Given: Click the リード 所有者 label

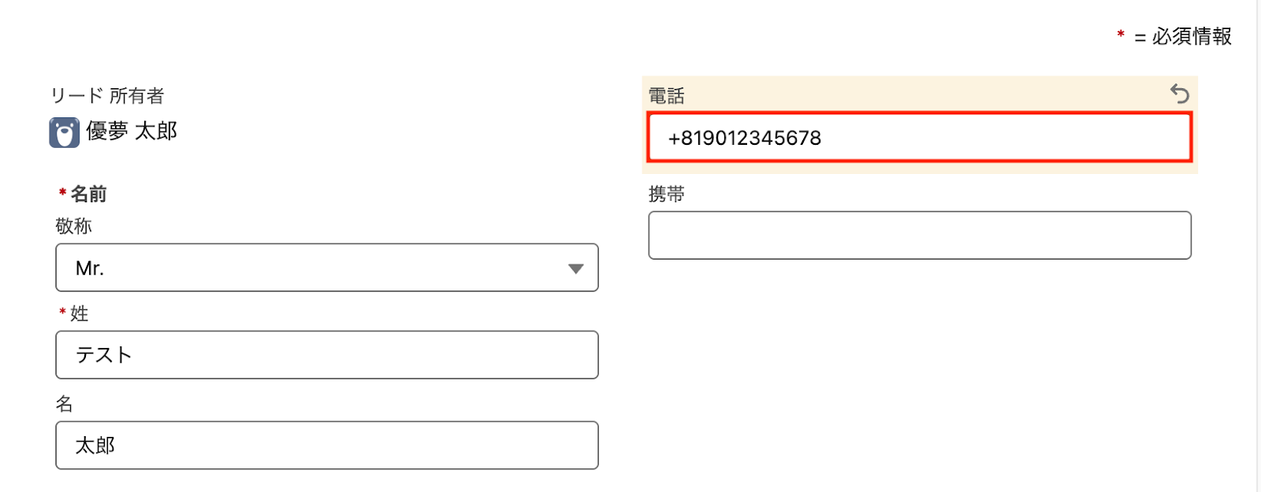Looking at the screenshot, I should point(107,96).
